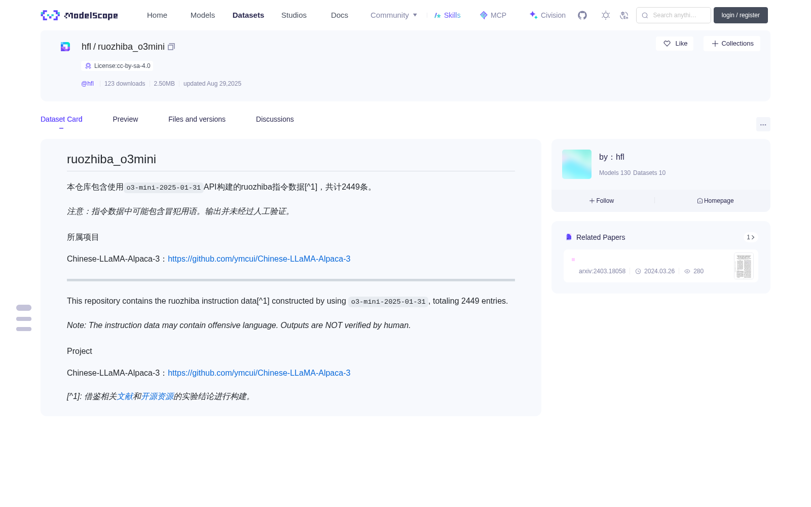
Task: Go to the Home nav item
Action: [x=157, y=15]
